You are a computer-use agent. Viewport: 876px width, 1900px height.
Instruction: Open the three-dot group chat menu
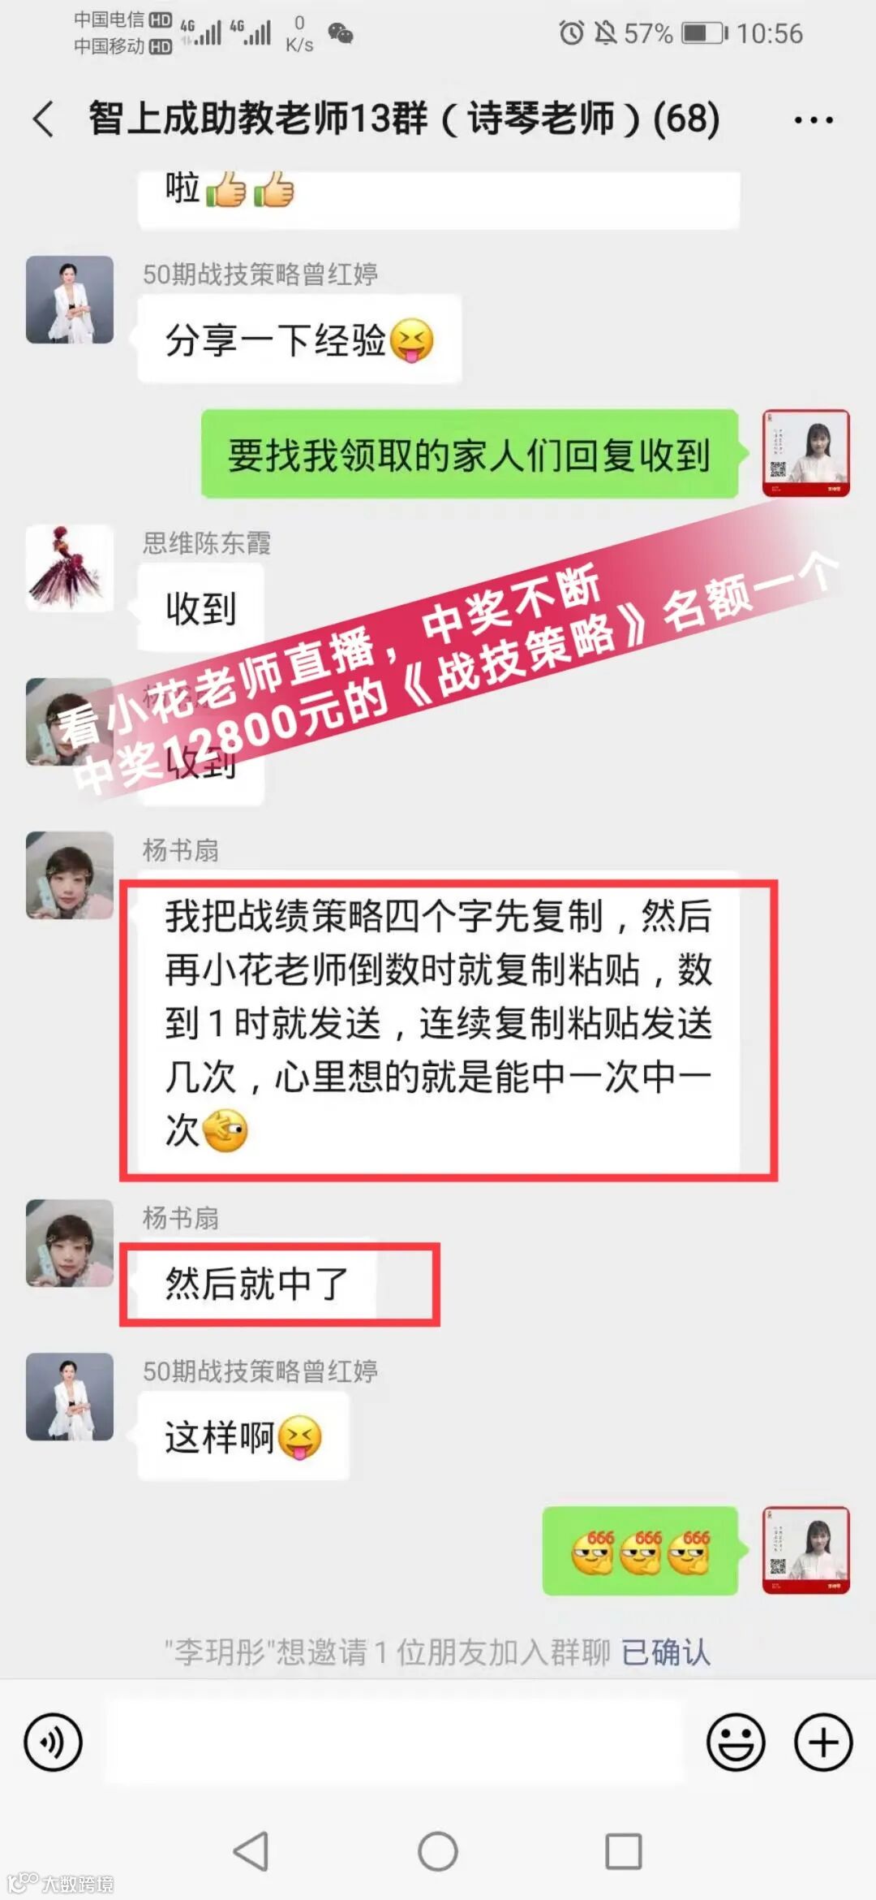click(814, 120)
